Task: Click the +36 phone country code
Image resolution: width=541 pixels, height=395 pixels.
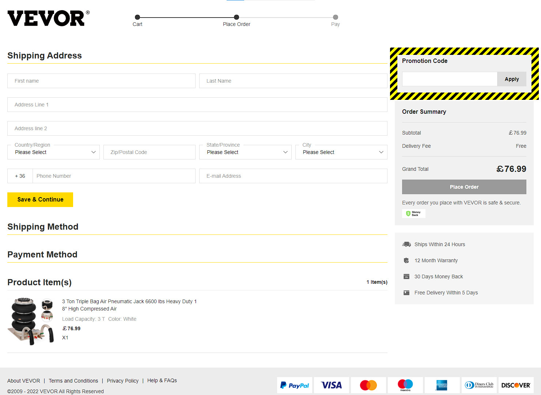Action: pyautogui.click(x=20, y=176)
